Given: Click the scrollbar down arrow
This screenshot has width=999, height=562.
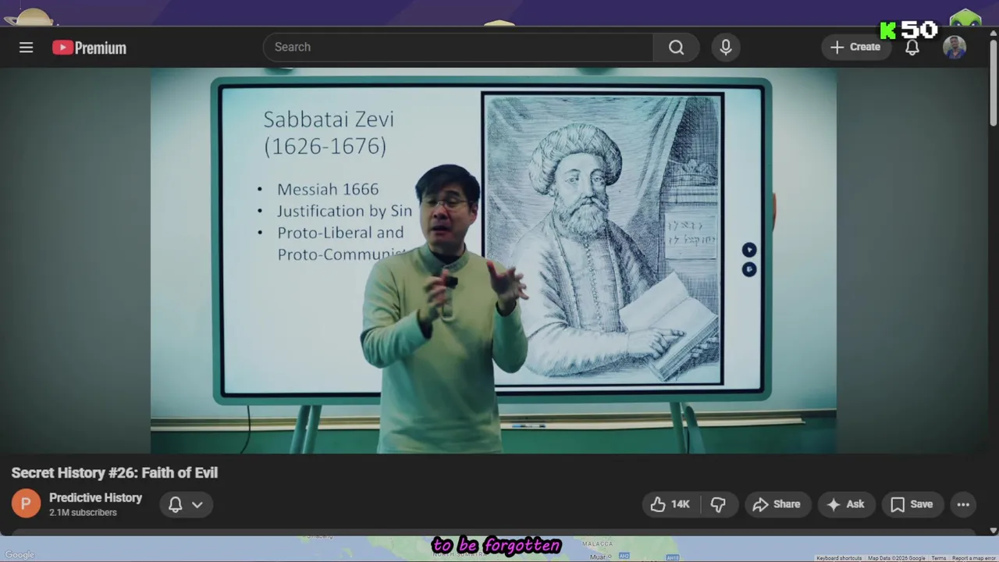Looking at the screenshot, I should tap(993, 531).
